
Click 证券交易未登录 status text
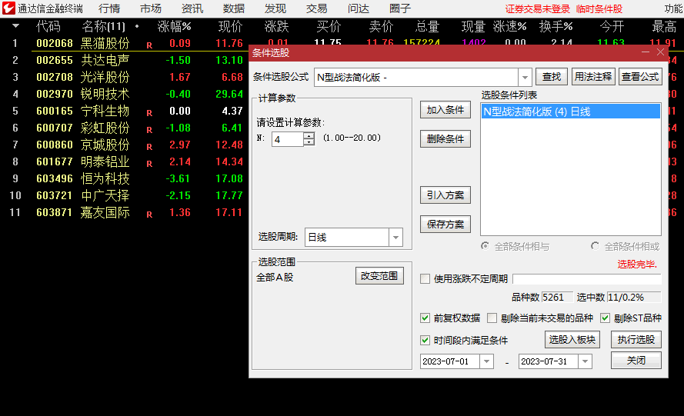pyautogui.click(x=537, y=9)
